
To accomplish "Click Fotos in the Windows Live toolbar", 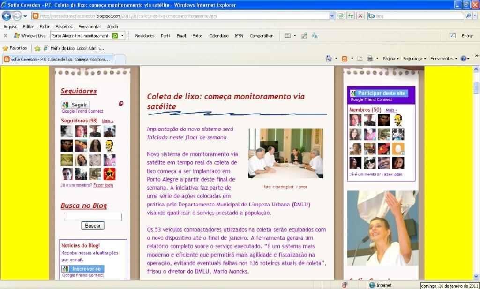I will tap(197, 36).
